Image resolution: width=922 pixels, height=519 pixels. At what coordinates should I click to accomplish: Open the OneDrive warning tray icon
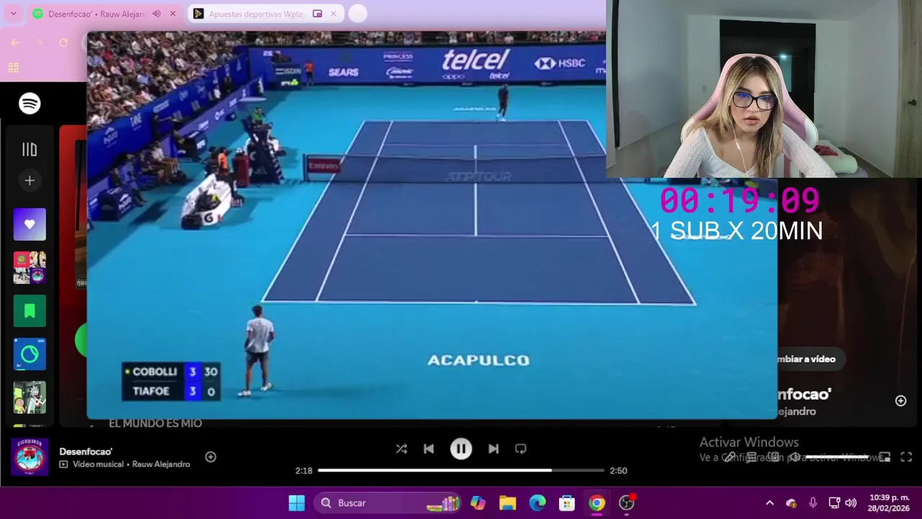792,503
